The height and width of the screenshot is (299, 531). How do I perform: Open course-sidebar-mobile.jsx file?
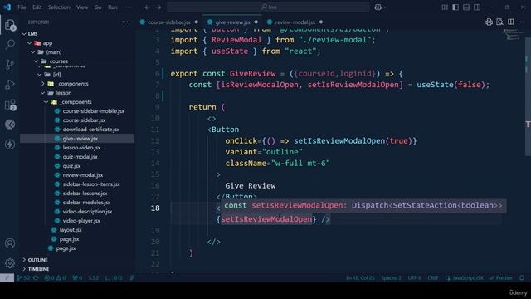[x=93, y=111]
